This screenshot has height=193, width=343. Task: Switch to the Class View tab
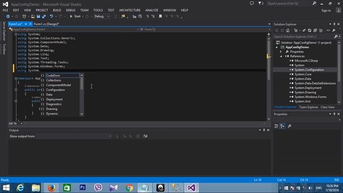[x=327, y=107]
